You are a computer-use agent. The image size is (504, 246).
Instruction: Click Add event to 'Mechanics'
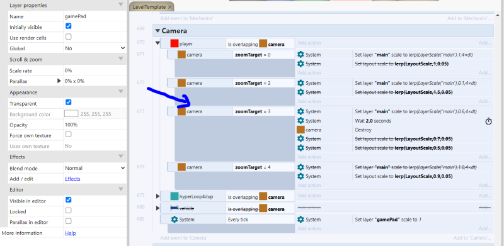(x=186, y=19)
